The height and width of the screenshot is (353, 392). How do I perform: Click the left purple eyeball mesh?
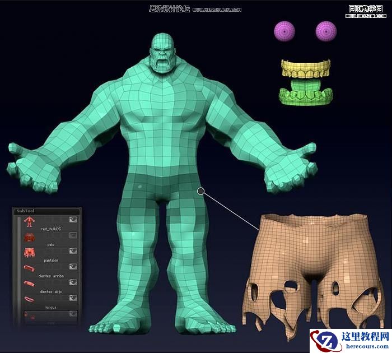(284, 31)
